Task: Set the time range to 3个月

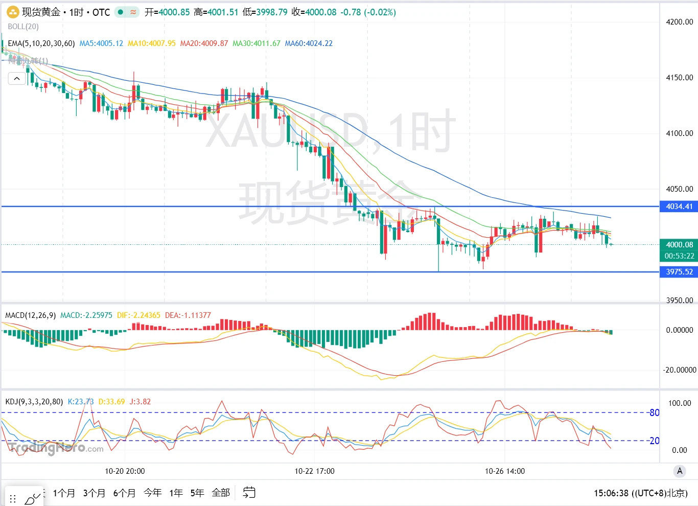Action: pyautogui.click(x=94, y=493)
